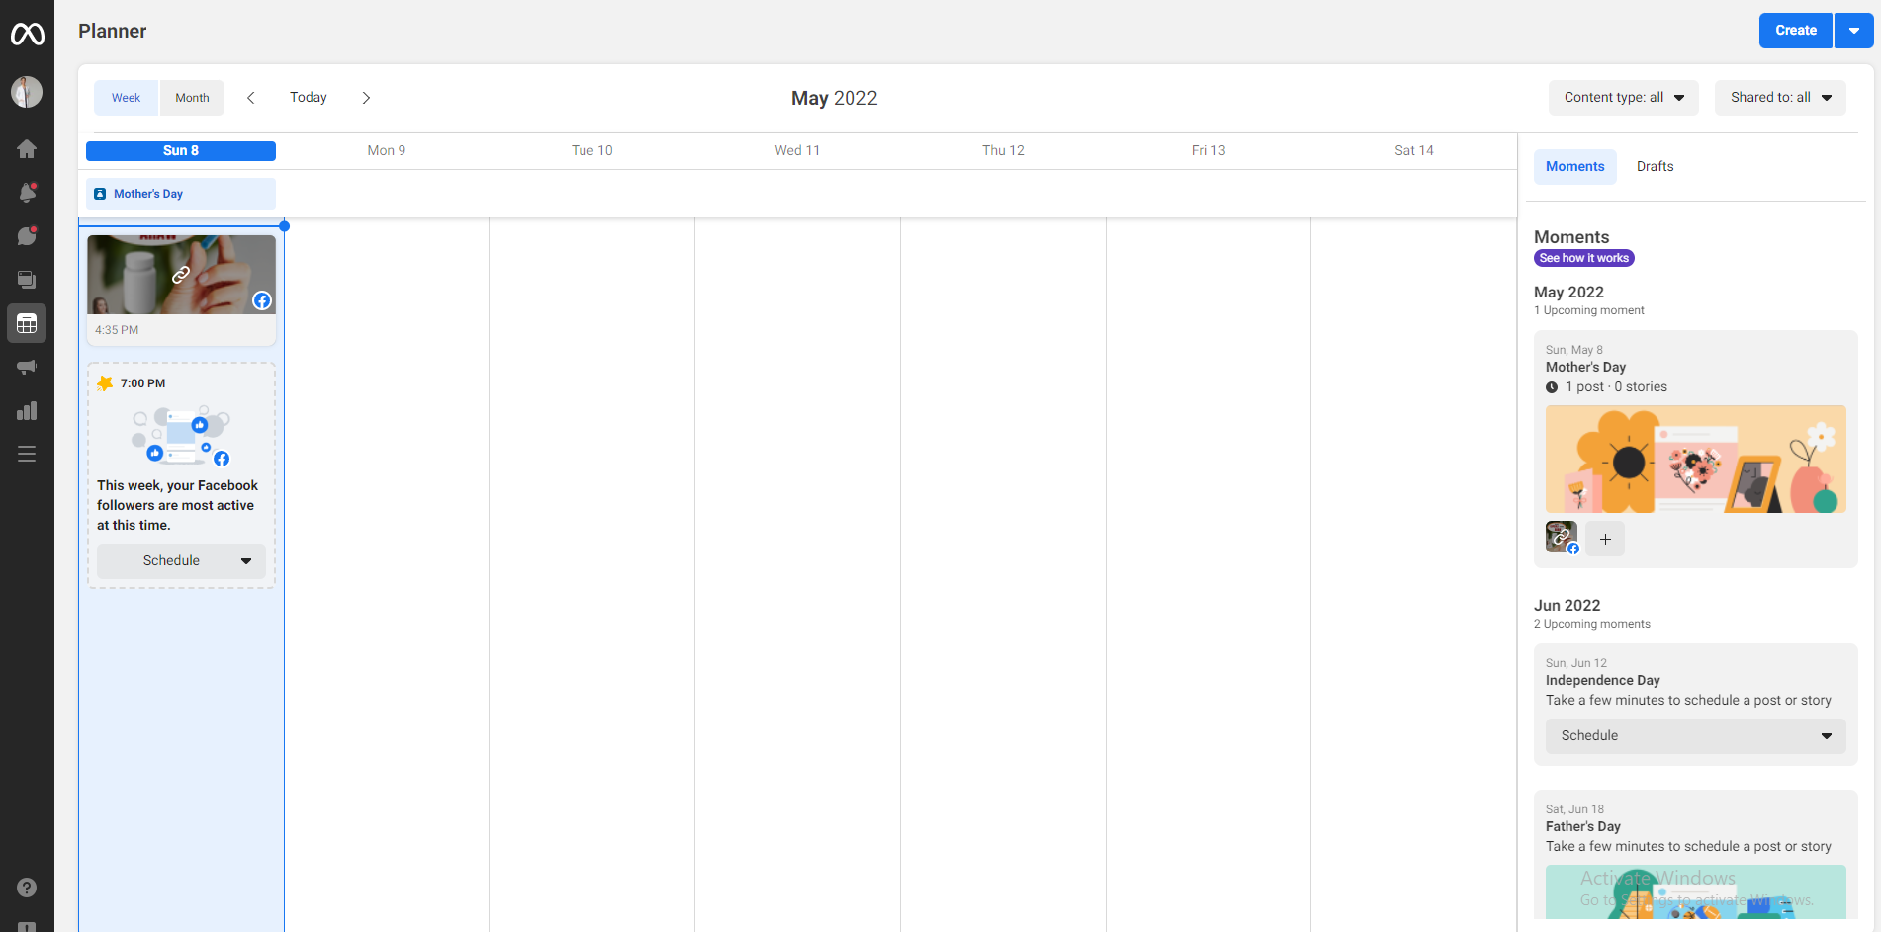Open the Help question mark icon
The height and width of the screenshot is (932, 1881).
coord(27,888)
